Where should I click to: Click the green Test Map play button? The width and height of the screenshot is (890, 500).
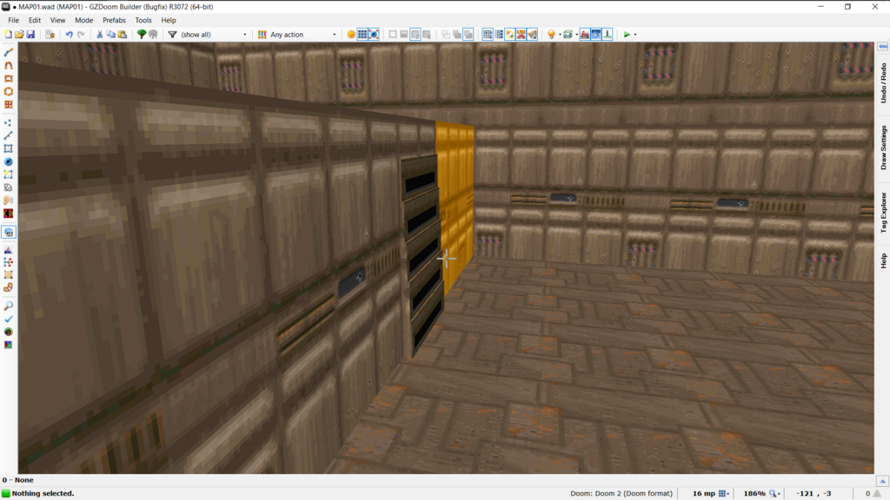[627, 35]
